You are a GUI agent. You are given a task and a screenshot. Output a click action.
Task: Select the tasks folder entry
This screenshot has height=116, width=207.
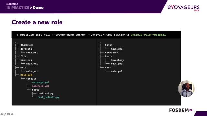109,45
